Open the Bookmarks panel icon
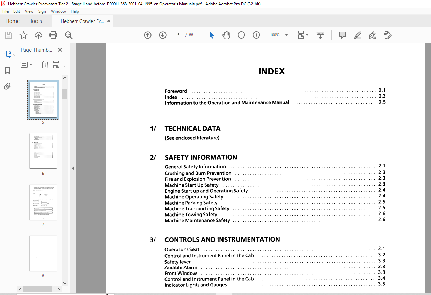Viewport: 431px width, 295px height. coord(8,71)
